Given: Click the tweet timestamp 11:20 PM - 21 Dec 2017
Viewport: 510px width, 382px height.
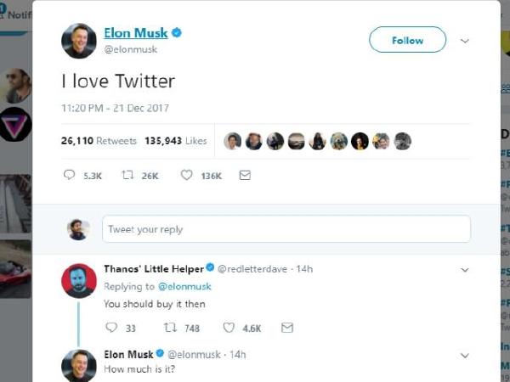Looking at the screenshot, I should click(x=116, y=108).
